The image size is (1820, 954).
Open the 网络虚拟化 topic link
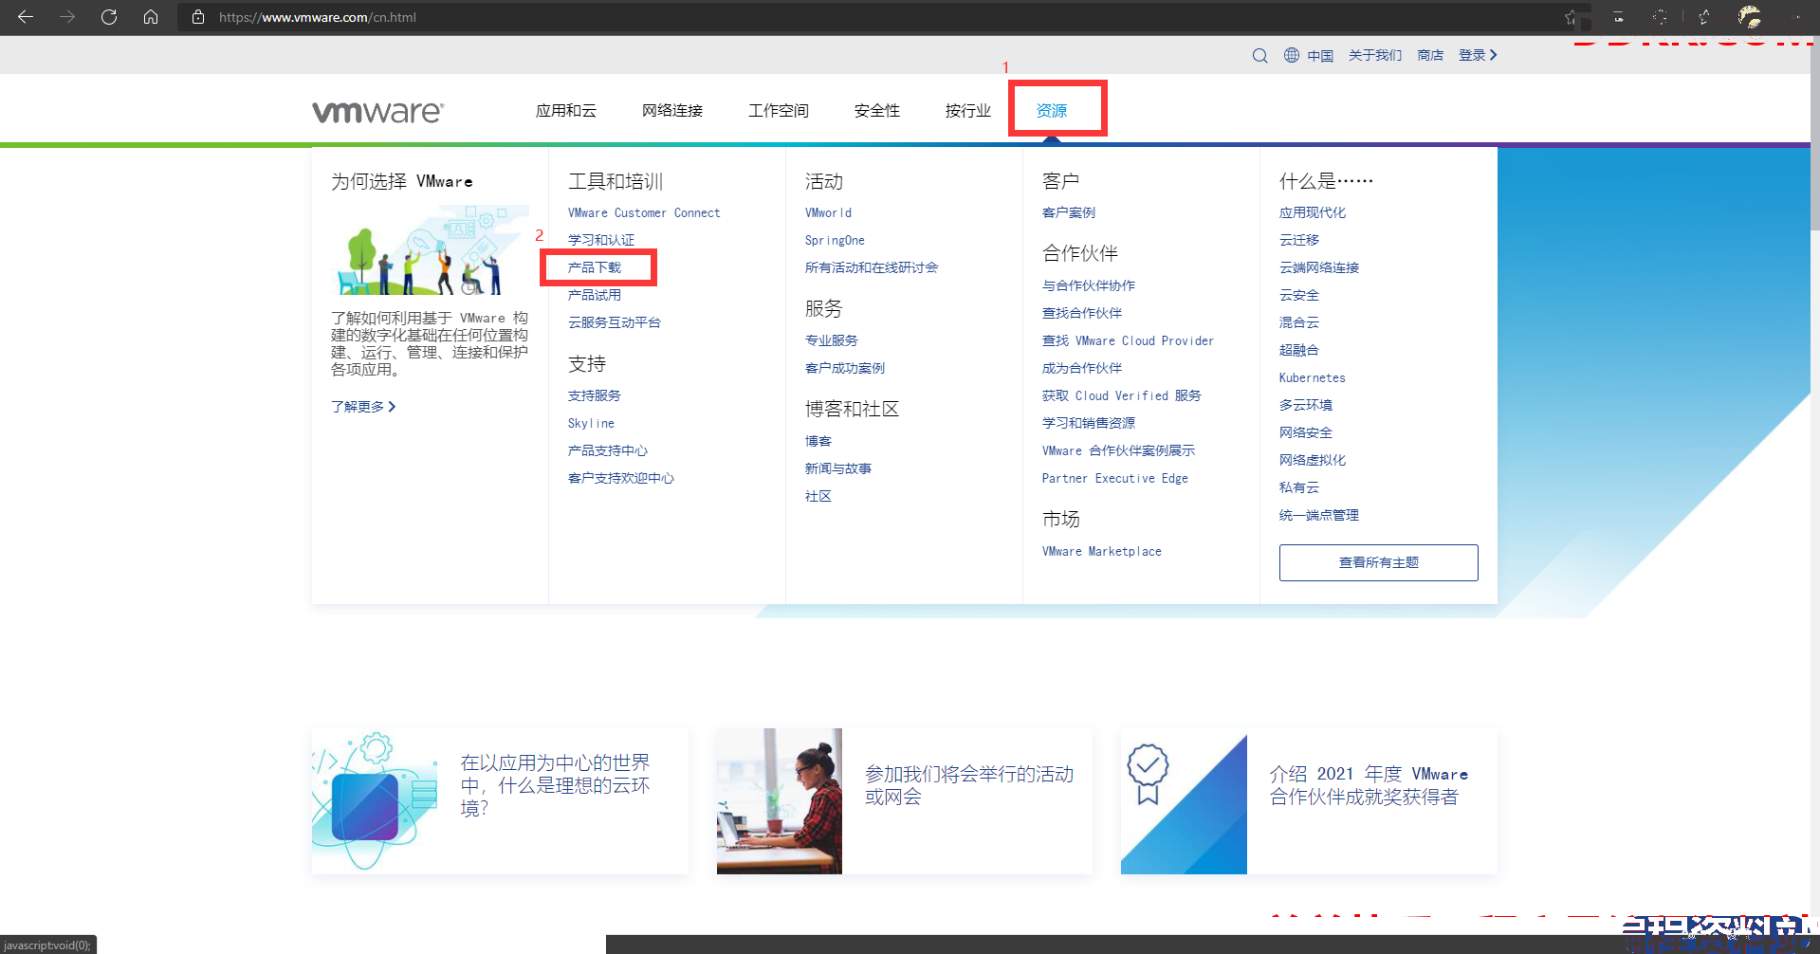pyautogui.click(x=1313, y=461)
